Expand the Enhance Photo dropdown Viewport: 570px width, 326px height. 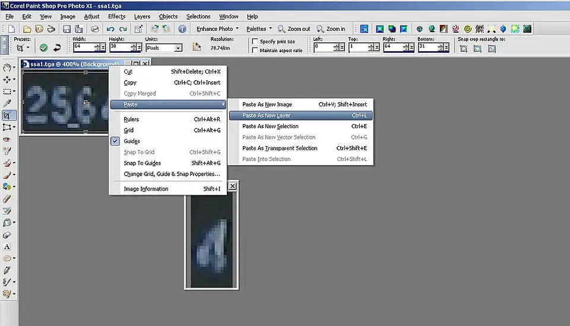click(x=217, y=29)
